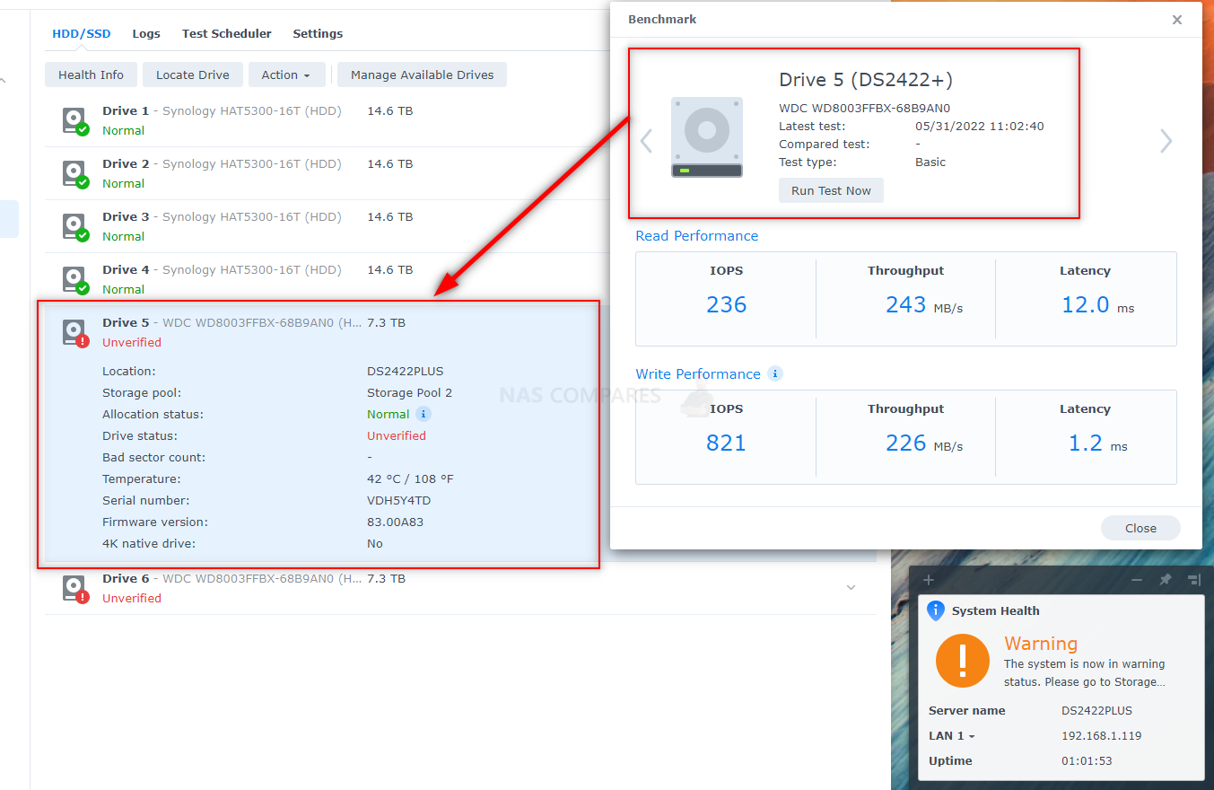Click the large drive image in Benchmark dialog

tap(707, 136)
